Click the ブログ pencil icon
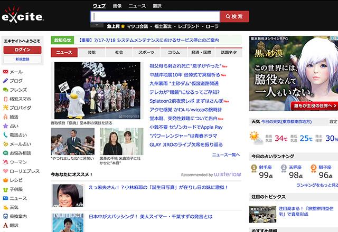This screenshot has height=232, width=338. pos(5,81)
